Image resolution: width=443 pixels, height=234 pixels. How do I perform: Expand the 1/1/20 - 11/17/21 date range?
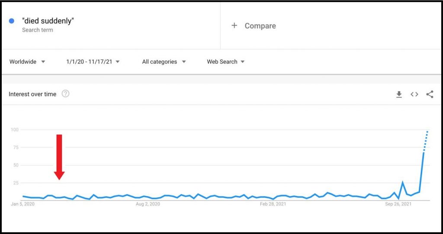pyautogui.click(x=93, y=62)
